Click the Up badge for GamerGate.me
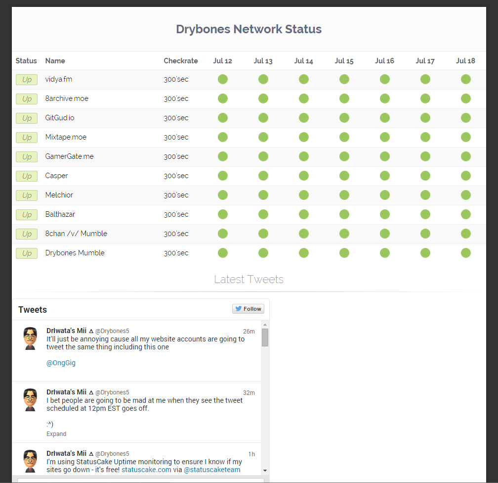 [x=27, y=157]
